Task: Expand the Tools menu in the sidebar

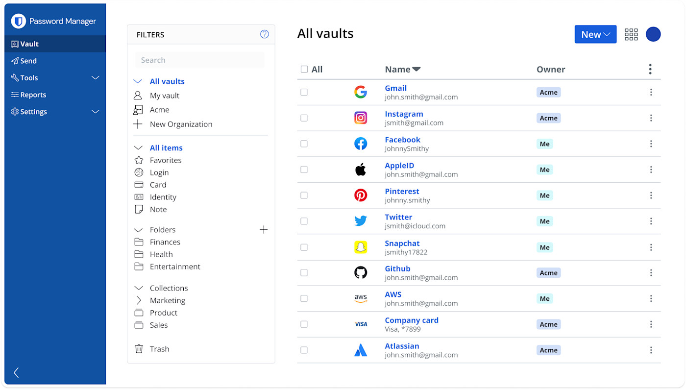Action: 96,77
